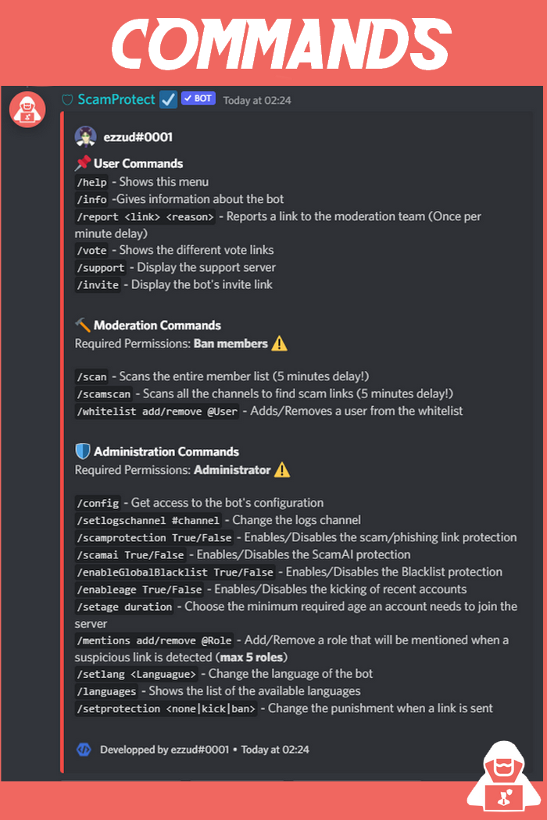The image size is (547, 820).
Task: Click the COMMANDS banner title
Action: coord(273,45)
